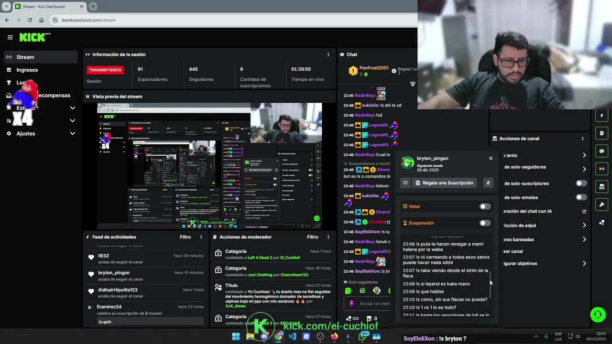Click the three-dots cluster icon in right rail
This screenshot has width=612, height=344.
point(601,222)
